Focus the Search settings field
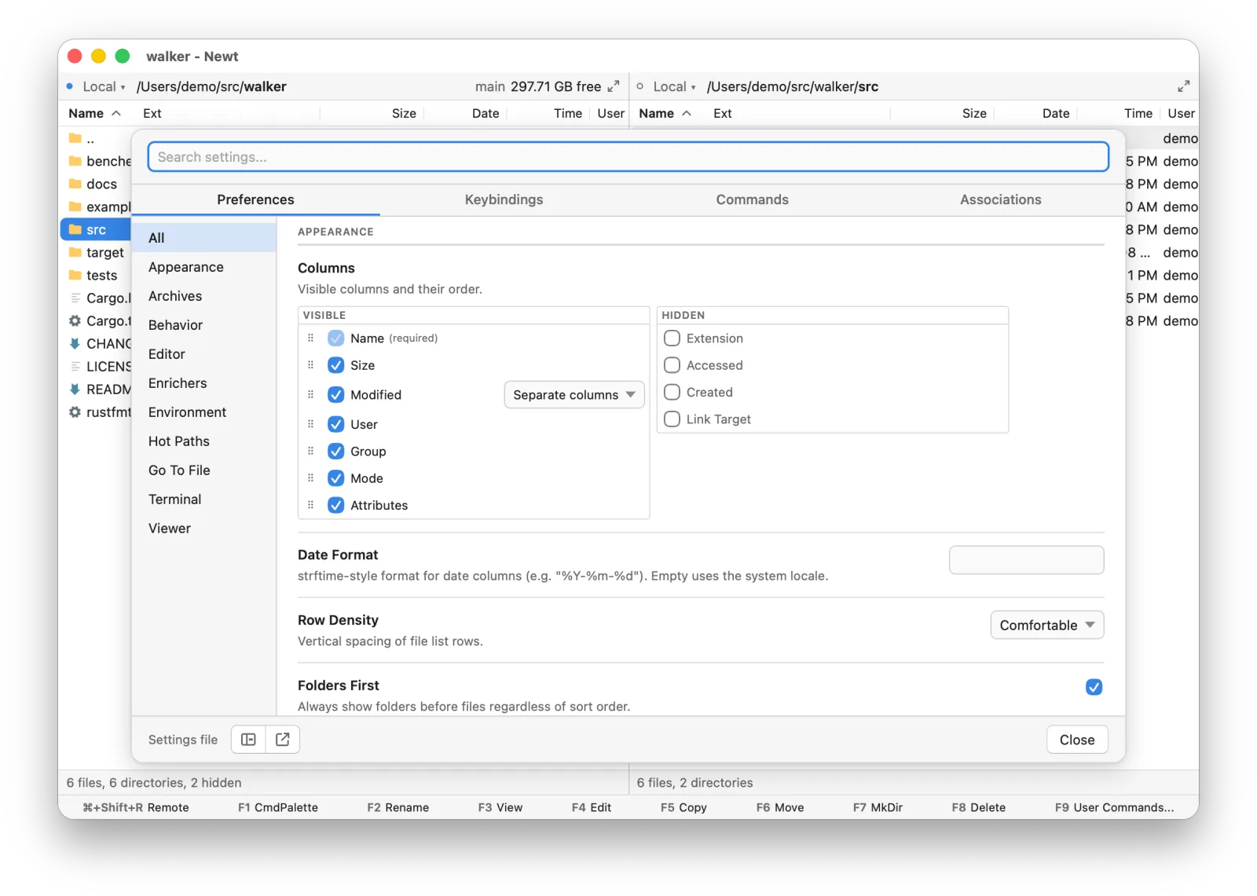This screenshot has height=896, width=1257. (x=628, y=157)
